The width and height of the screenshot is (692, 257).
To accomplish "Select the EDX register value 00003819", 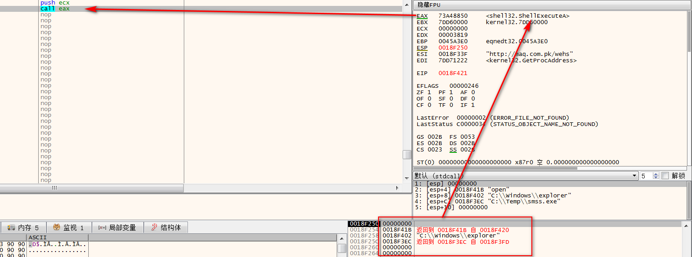I will tap(453, 35).
